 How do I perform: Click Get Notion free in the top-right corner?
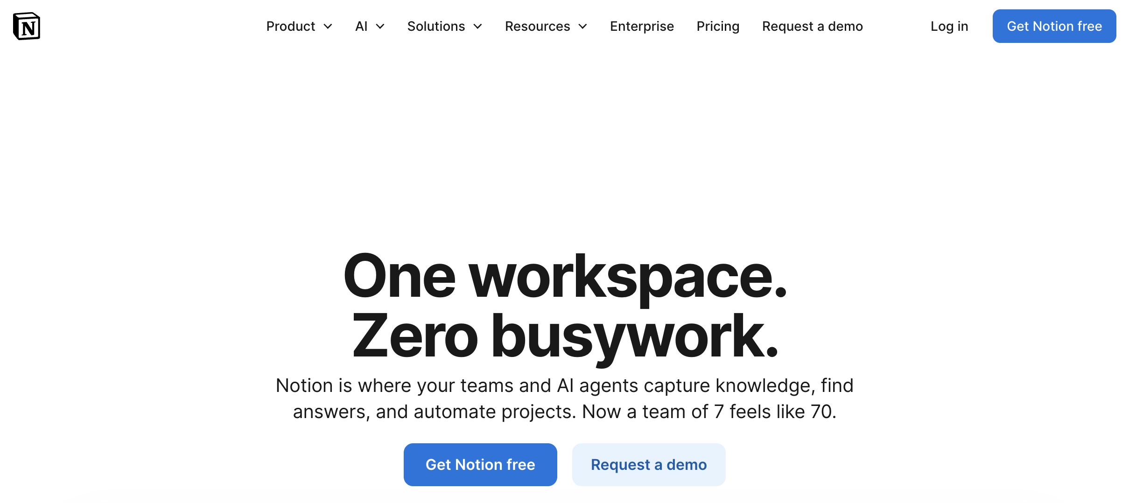(1054, 26)
